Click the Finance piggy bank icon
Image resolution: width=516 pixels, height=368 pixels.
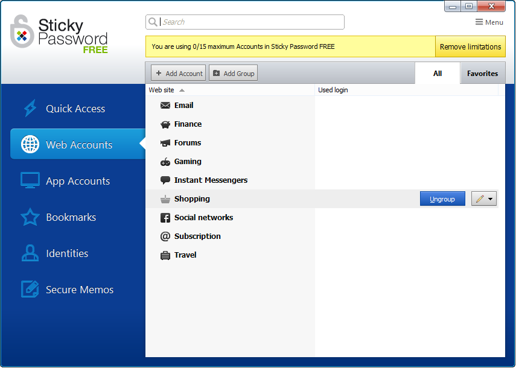pyautogui.click(x=165, y=124)
